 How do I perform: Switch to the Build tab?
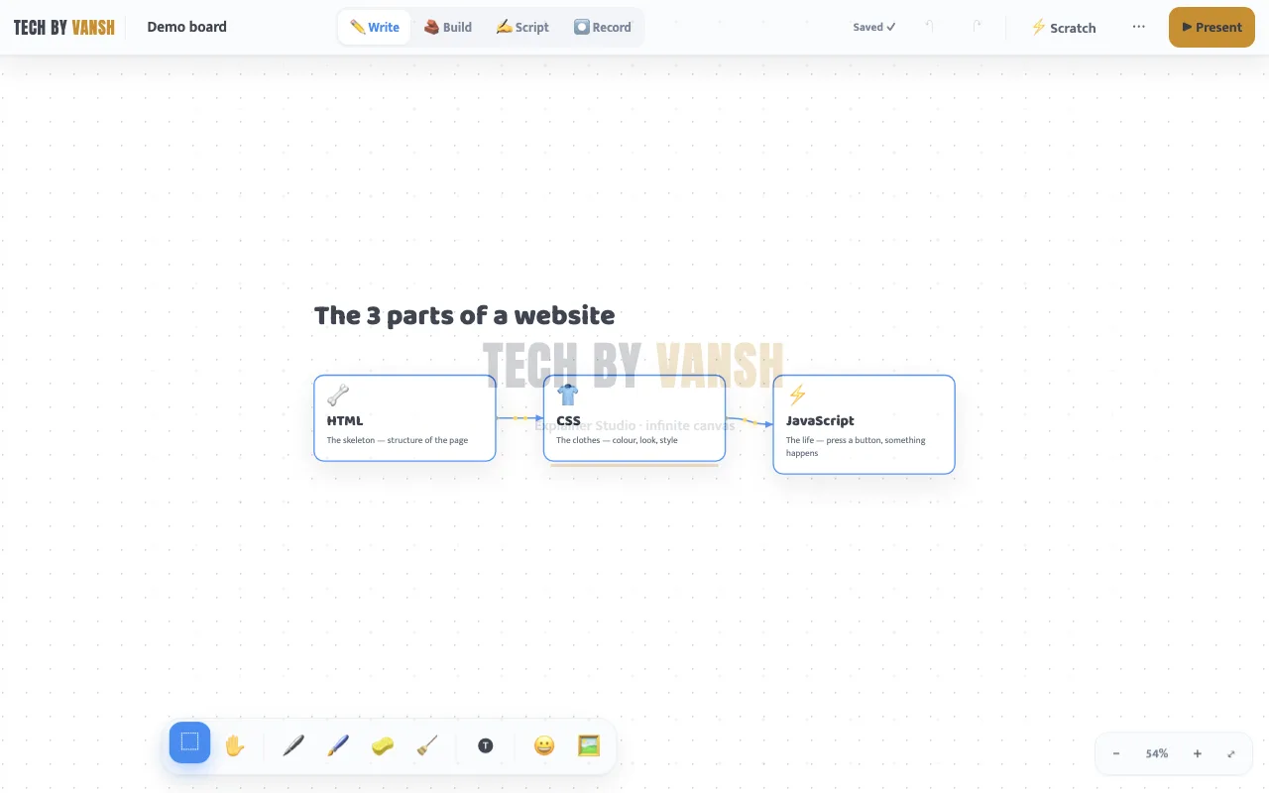tap(448, 27)
